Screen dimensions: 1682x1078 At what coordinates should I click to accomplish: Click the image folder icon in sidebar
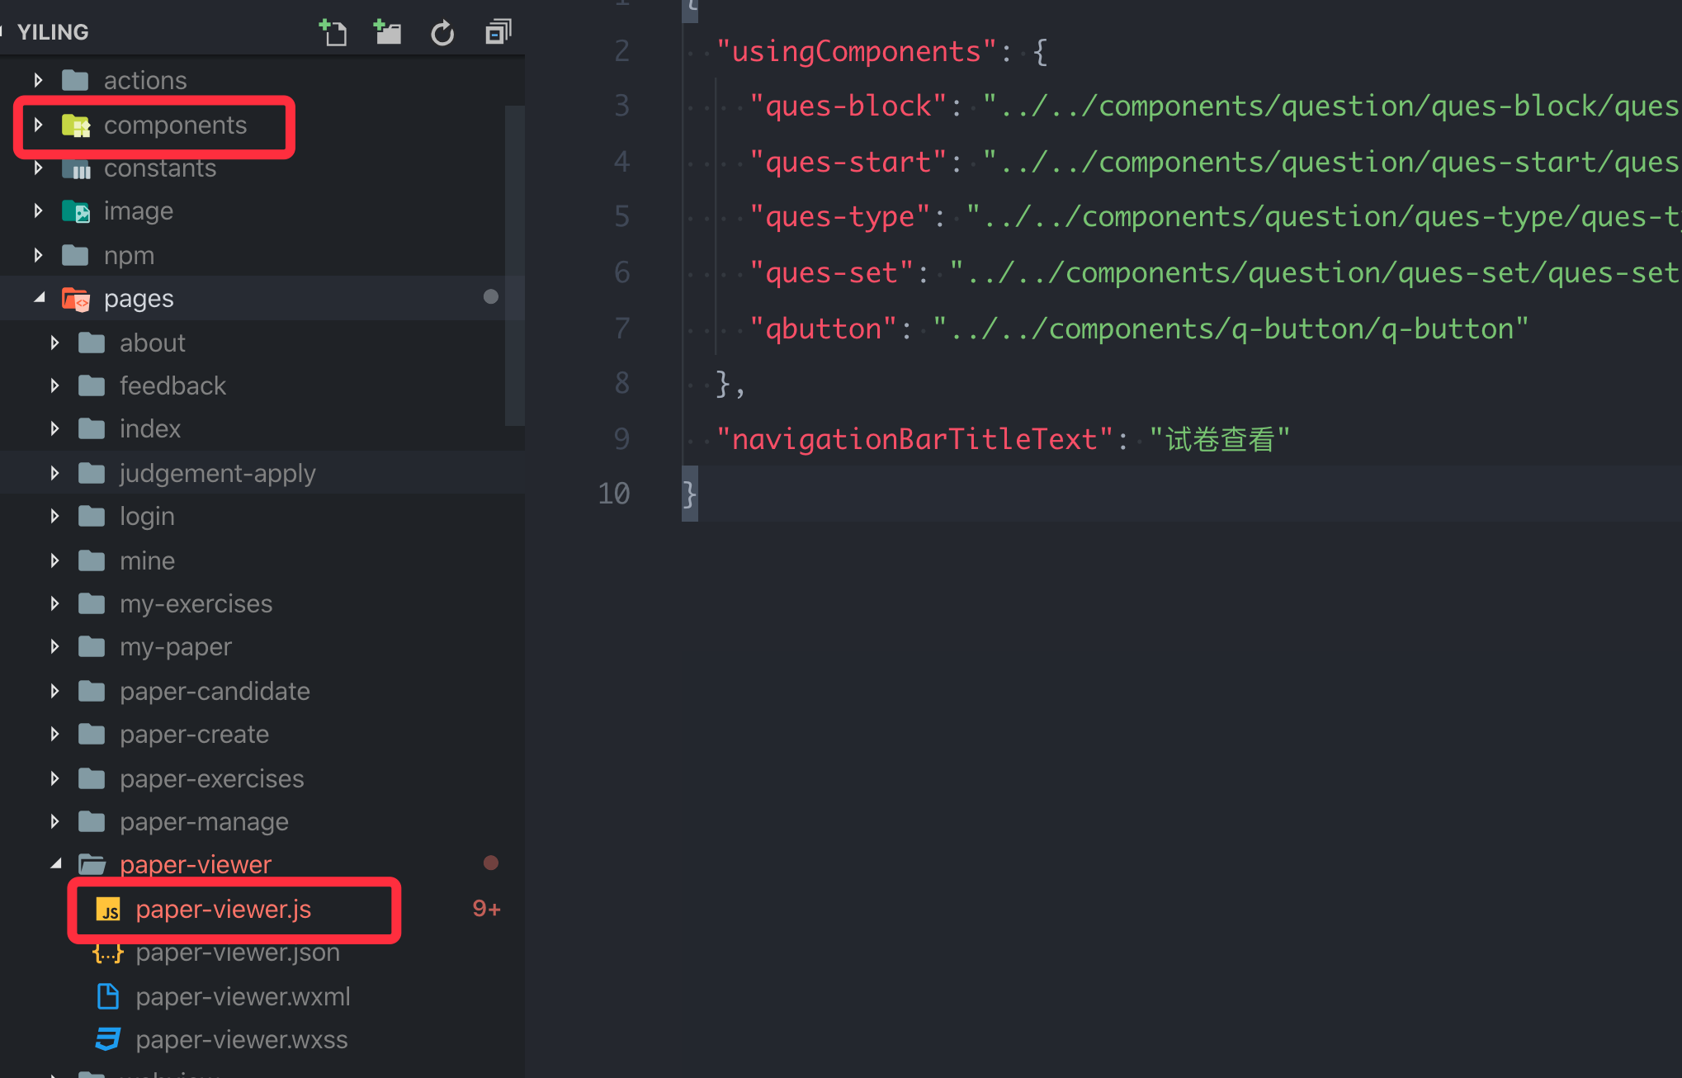[78, 211]
